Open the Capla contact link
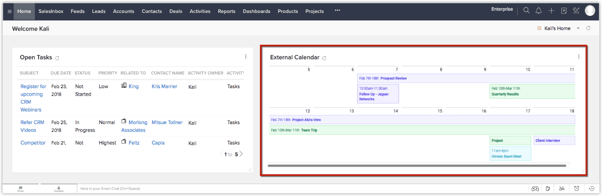The image size is (602, 196). (x=158, y=143)
